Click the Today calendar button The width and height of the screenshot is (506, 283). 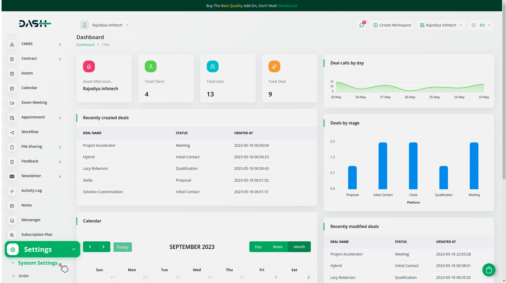[122, 247]
